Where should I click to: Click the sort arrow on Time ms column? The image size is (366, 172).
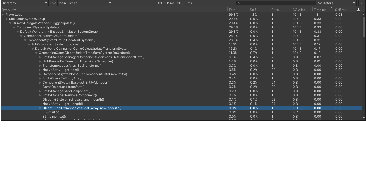click(331, 8)
